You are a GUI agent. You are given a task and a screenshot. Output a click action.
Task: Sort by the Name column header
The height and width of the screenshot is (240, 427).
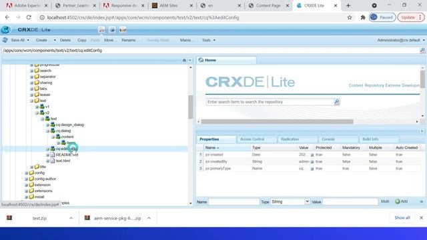pos(227,147)
